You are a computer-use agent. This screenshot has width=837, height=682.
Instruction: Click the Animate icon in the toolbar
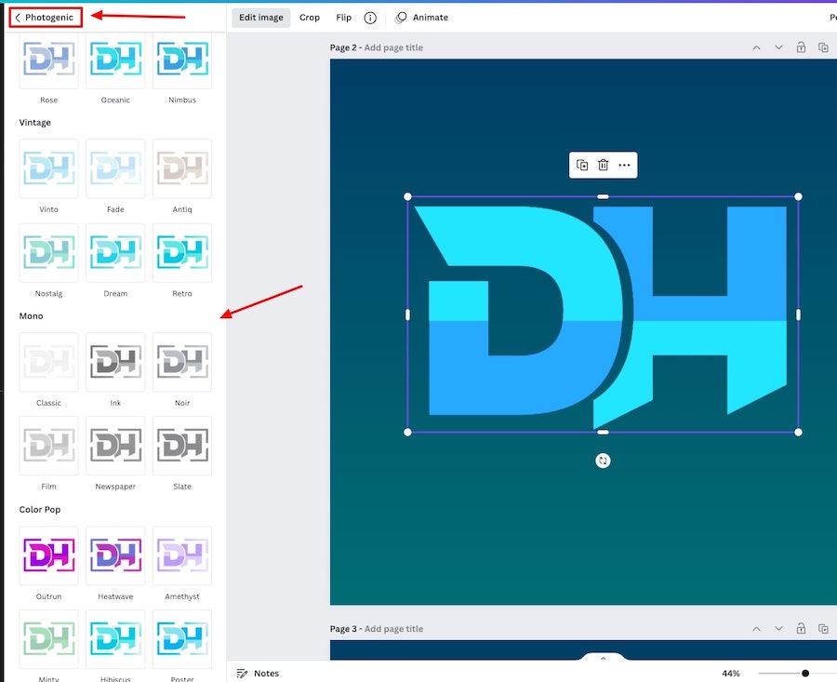point(401,18)
